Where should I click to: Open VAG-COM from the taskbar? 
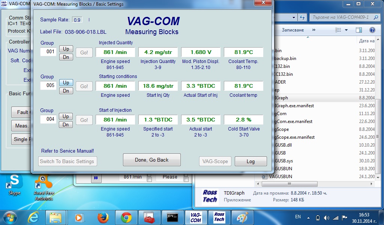(x=196, y=217)
